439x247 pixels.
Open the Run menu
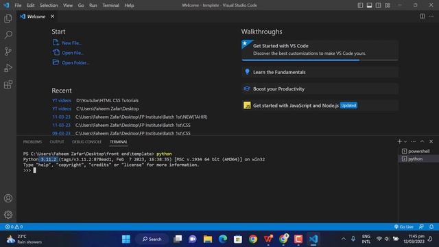point(93,5)
